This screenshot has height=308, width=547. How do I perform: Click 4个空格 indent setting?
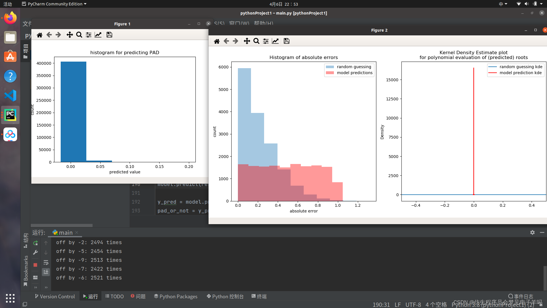[436, 305]
